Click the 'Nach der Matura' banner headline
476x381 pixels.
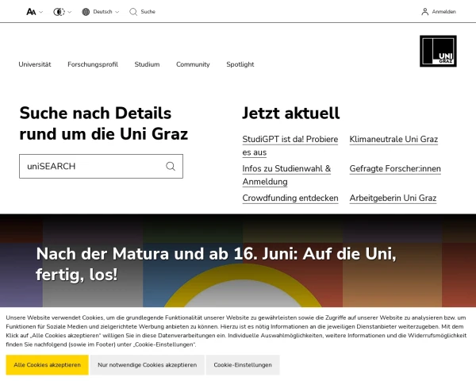216,264
